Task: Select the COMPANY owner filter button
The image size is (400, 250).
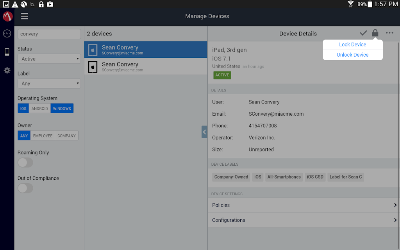Action: 66,136
